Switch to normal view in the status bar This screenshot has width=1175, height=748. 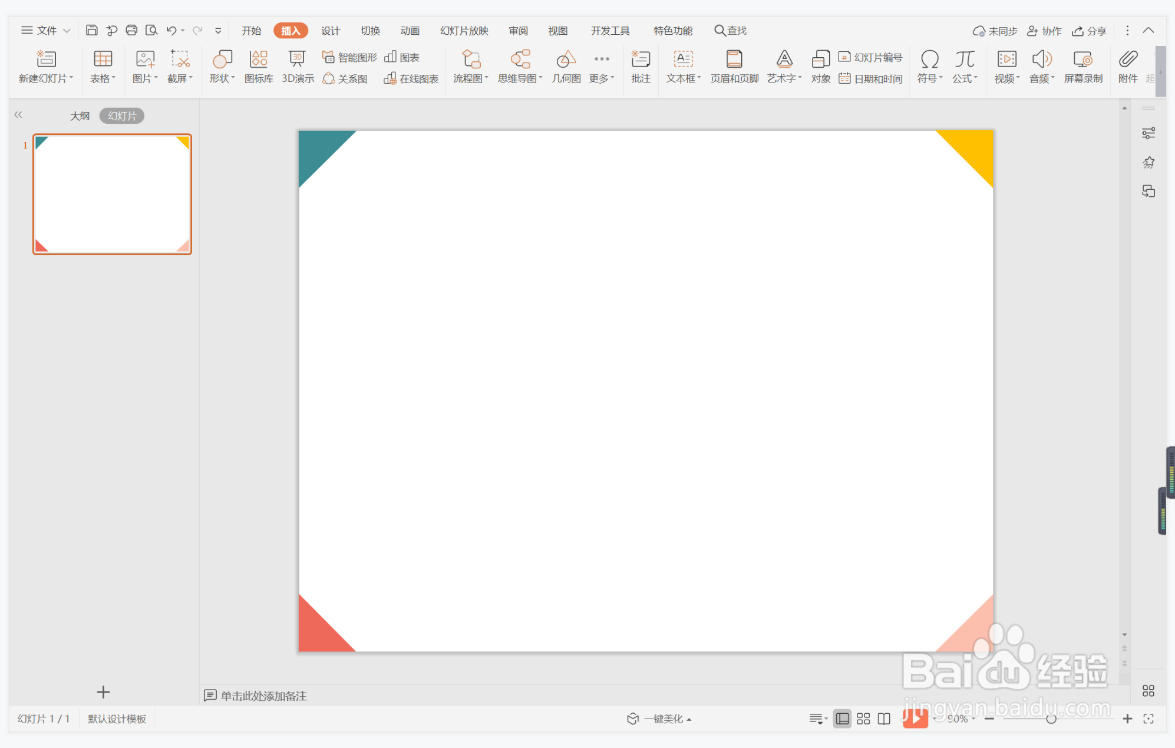click(x=843, y=719)
